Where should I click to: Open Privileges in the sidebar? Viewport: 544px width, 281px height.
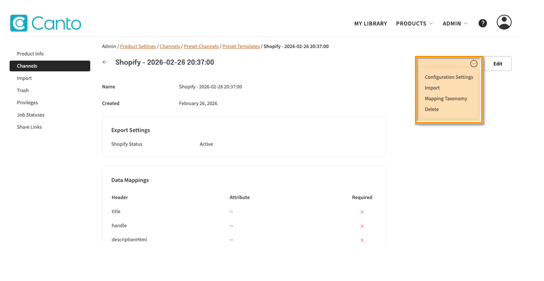point(27,103)
